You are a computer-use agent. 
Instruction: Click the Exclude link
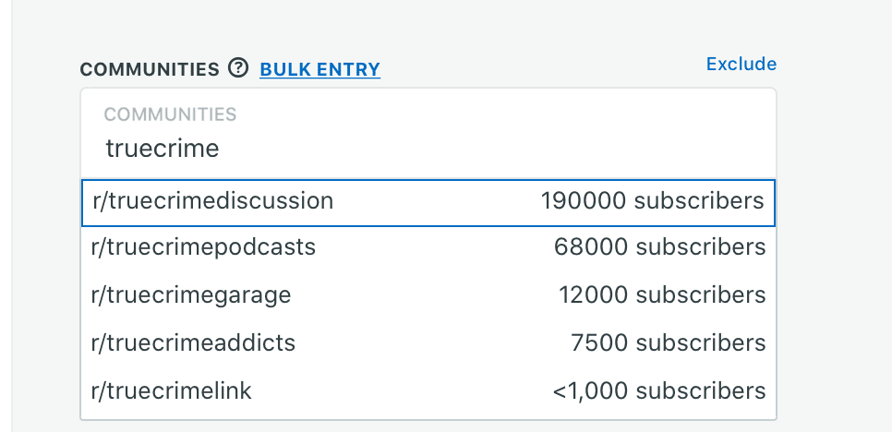(x=741, y=64)
